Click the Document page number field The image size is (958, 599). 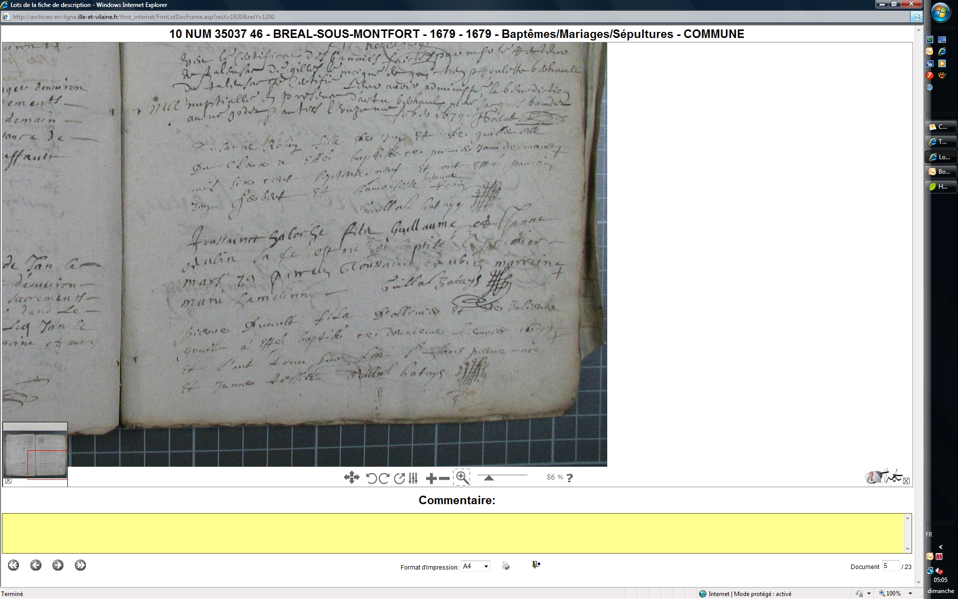pos(890,566)
